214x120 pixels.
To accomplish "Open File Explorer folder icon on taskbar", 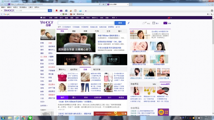I will (10, 118).
